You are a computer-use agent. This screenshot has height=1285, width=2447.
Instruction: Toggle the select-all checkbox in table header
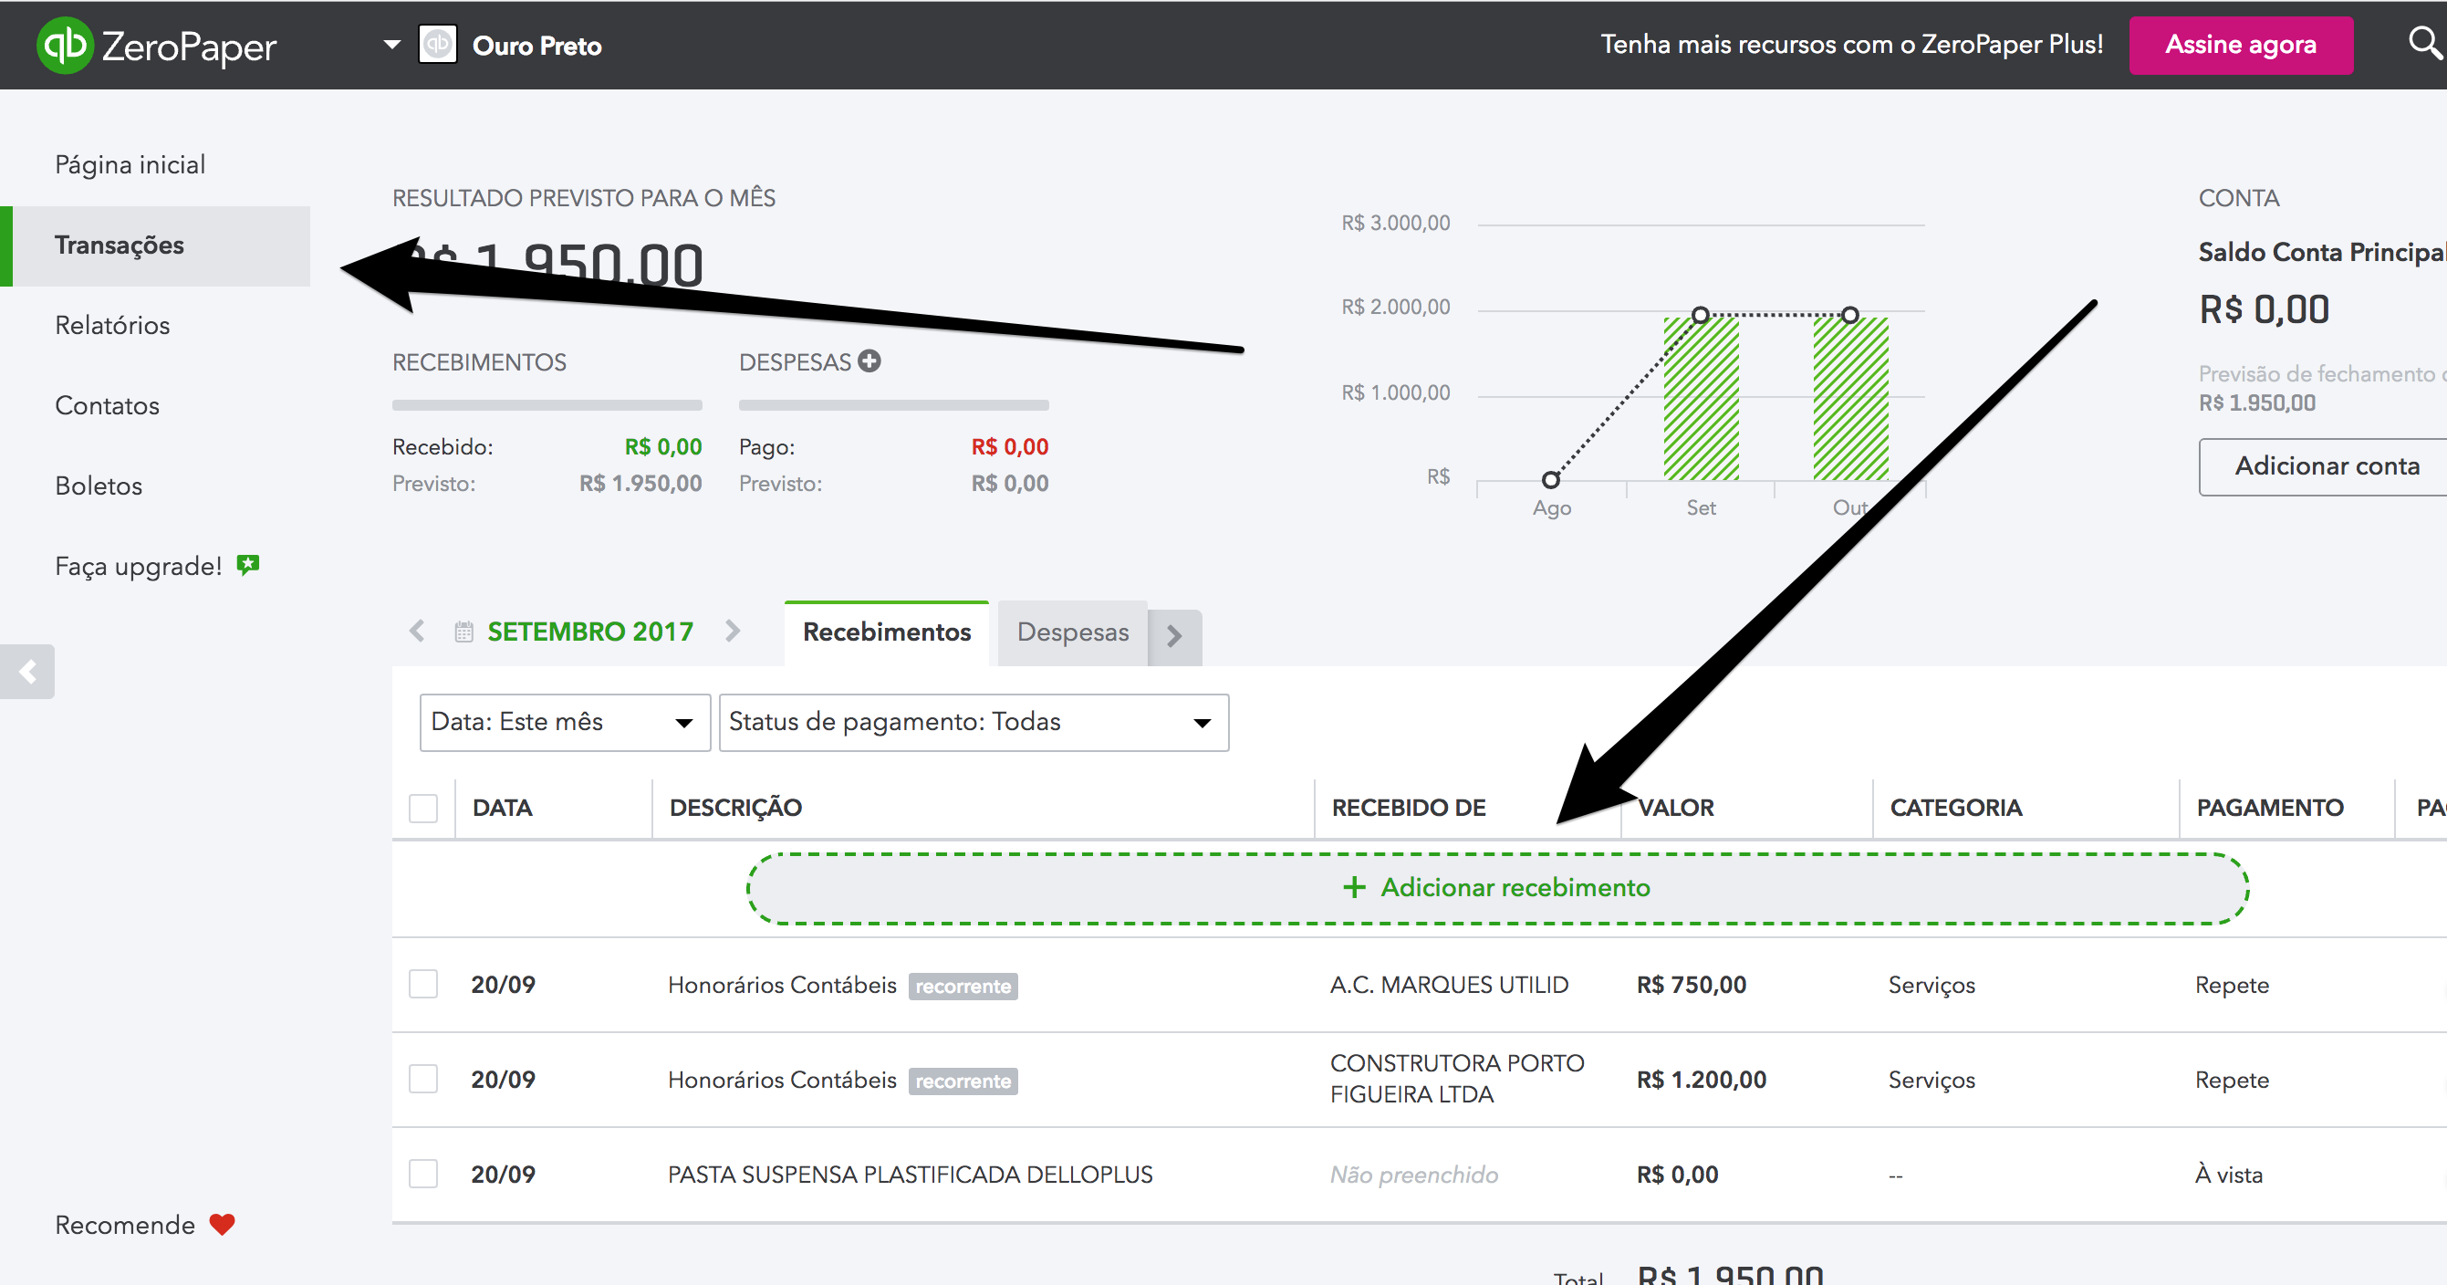coord(422,808)
